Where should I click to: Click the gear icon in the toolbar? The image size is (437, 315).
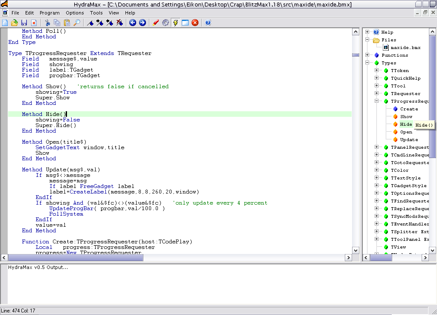tap(166, 23)
